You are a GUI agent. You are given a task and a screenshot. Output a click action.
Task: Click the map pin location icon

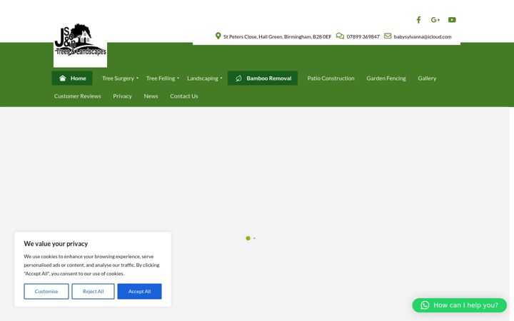point(218,36)
